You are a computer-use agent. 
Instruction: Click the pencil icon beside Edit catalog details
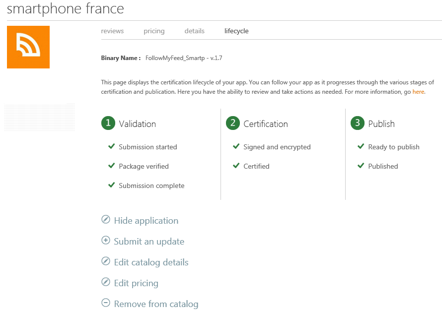[x=106, y=261]
